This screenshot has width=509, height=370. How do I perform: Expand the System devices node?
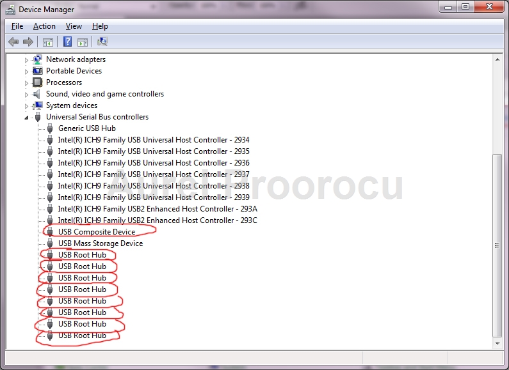[x=27, y=106]
